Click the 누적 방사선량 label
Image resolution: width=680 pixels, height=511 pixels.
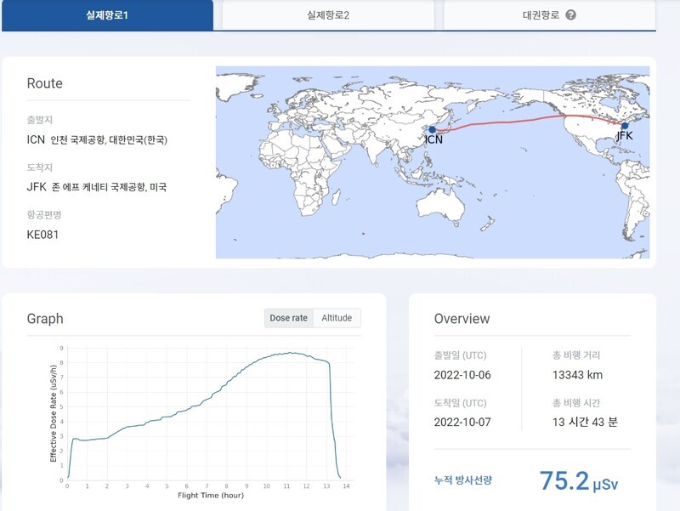tap(462, 480)
